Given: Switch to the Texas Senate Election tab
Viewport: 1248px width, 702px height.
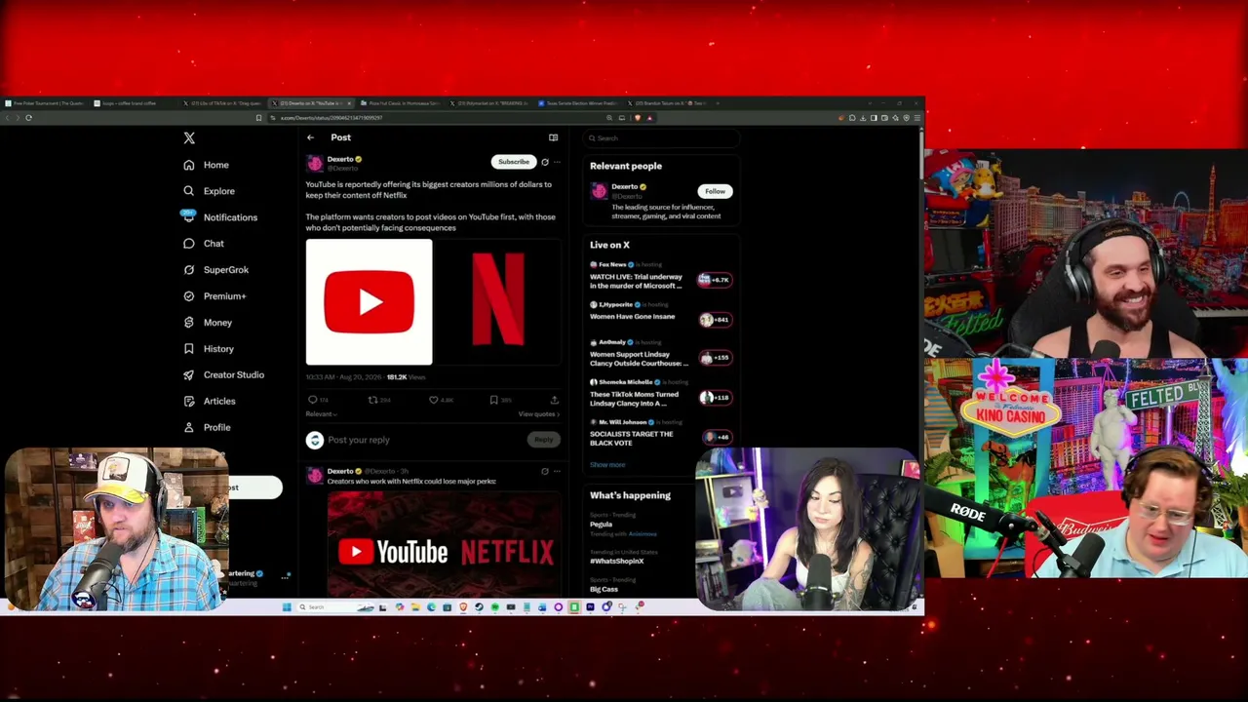Looking at the screenshot, I should (579, 103).
